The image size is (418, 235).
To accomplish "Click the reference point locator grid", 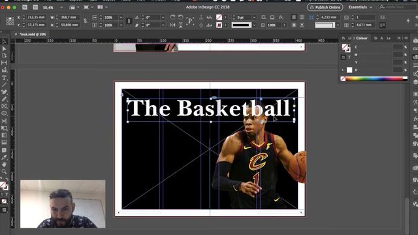I will pyautogui.click(x=10, y=21).
